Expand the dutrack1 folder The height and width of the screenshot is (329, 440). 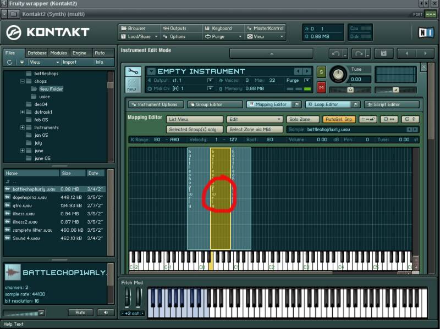[x=22, y=112]
